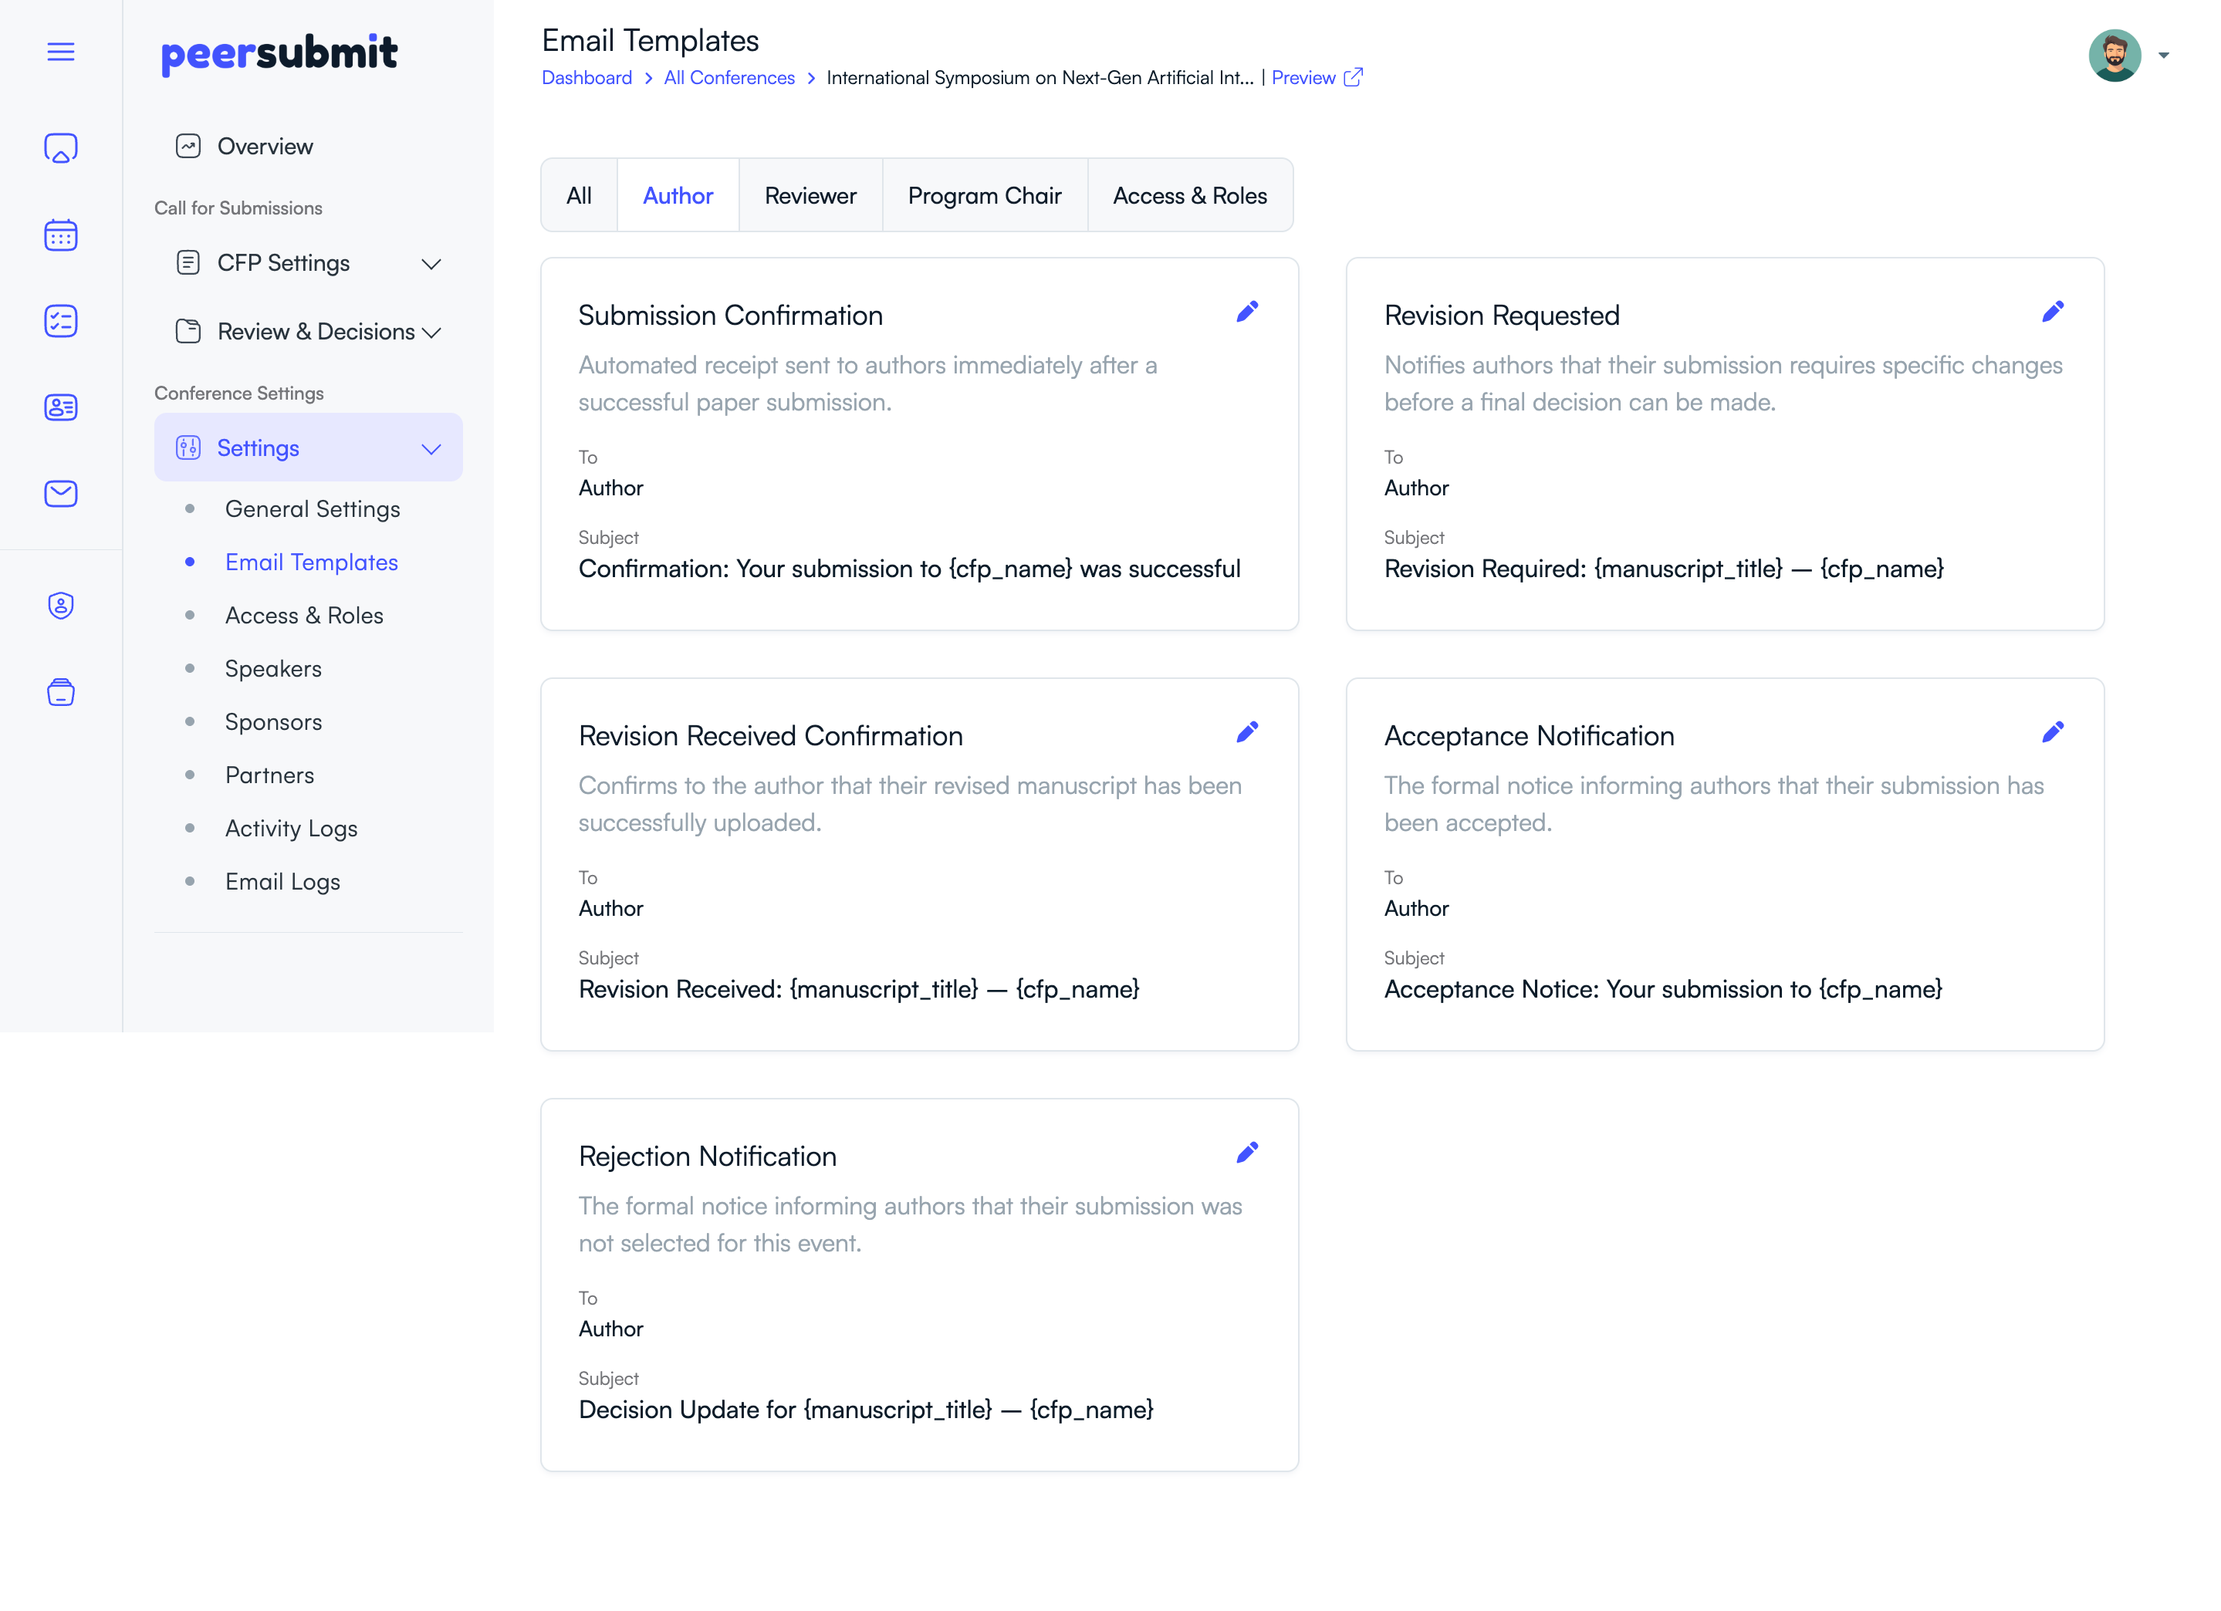Collapse the Settings section chevron
Viewport: 2221px width, 1611px height.
(432, 448)
